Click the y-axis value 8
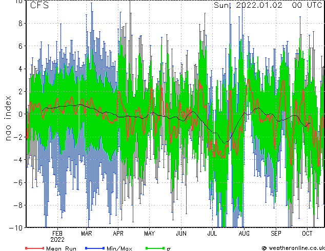This screenshot has height=251, width=325. click(21, 23)
